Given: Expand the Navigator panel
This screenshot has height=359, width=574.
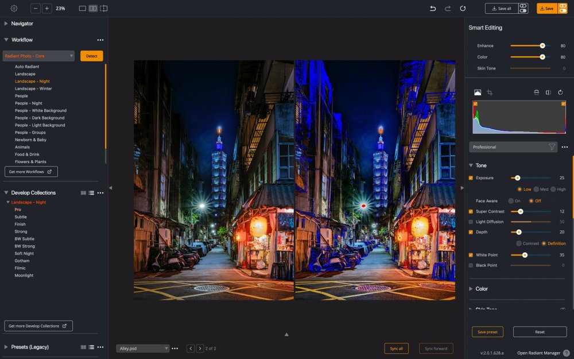Looking at the screenshot, I should click(x=6, y=24).
